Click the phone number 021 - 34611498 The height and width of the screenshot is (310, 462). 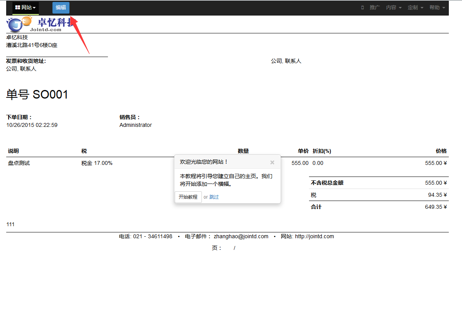[x=153, y=237]
